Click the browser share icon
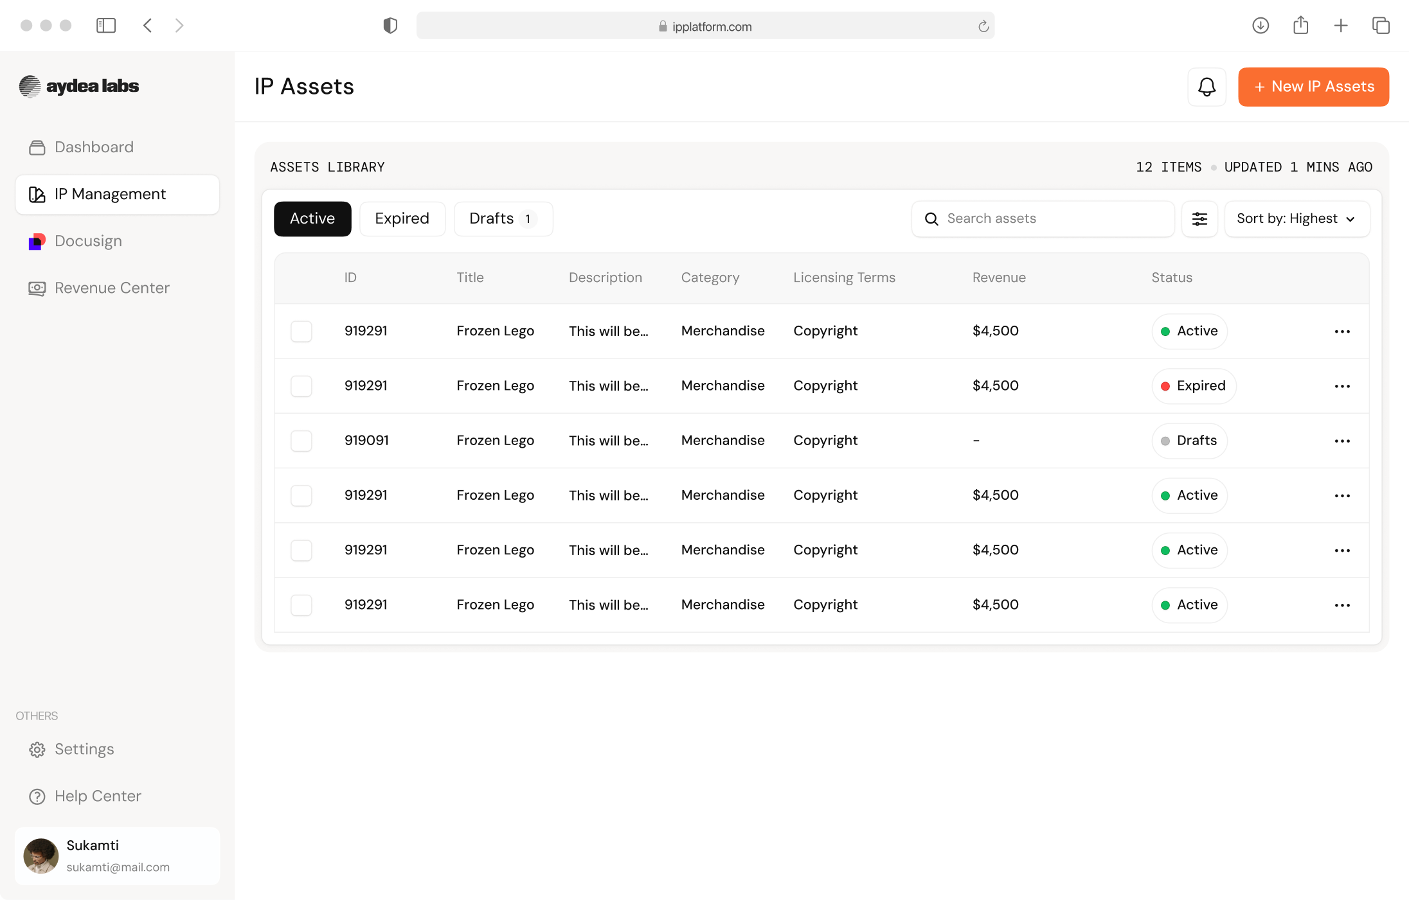This screenshot has height=900, width=1409. click(1300, 26)
